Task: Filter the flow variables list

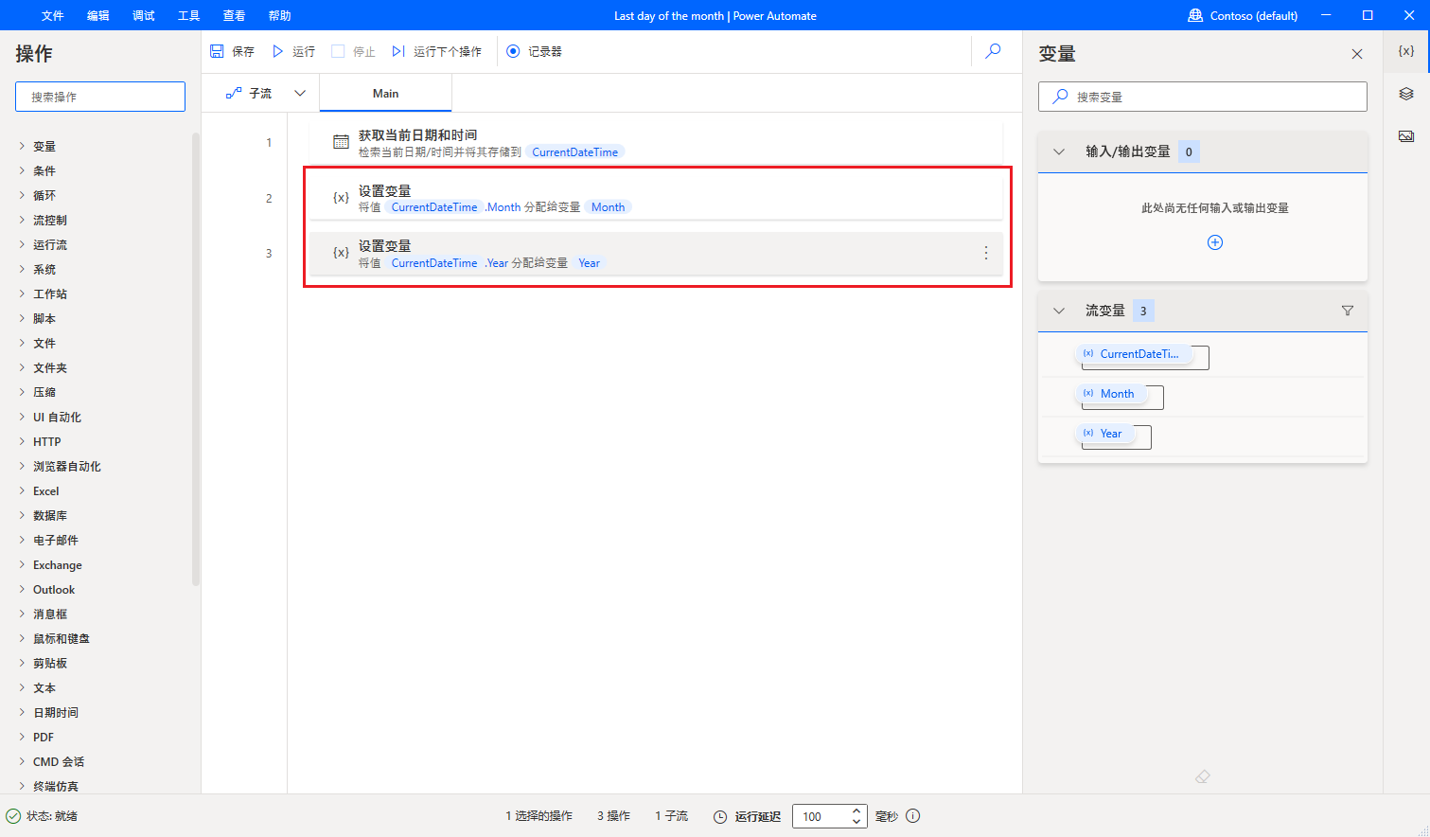Action: pyautogui.click(x=1348, y=311)
